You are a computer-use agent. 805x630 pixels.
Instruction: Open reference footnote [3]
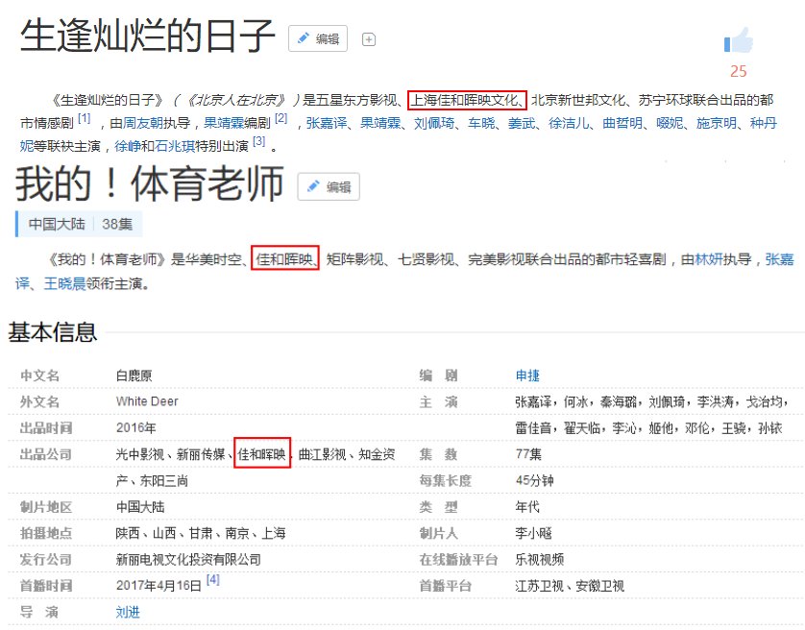pos(258,142)
